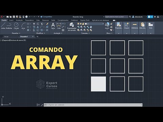
Task: Select the Linha draw tool
Action: 3,26
